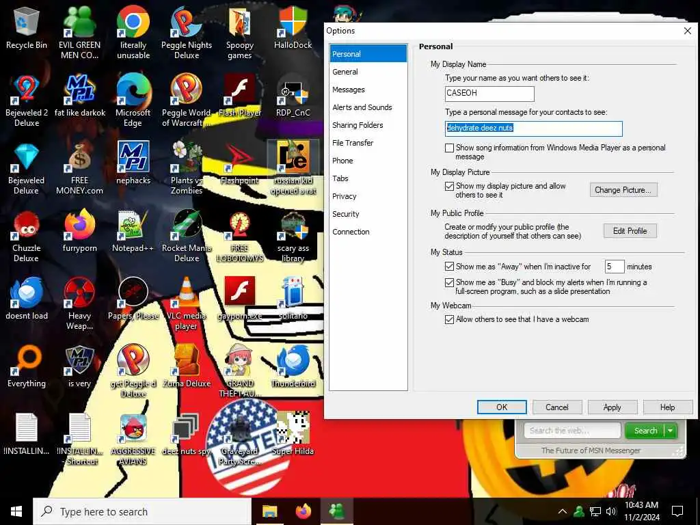
Task: Select the General options category
Action: [x=368, y=71]
